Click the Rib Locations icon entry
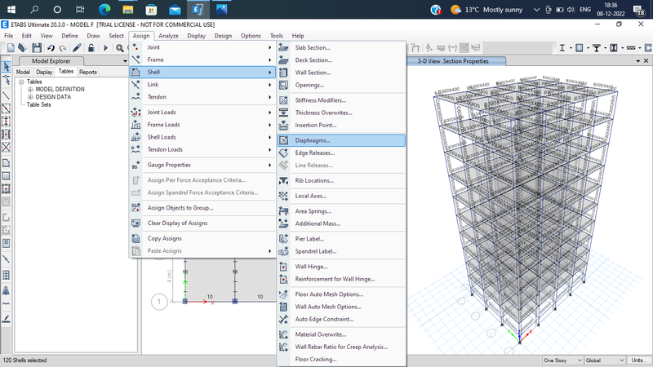Viewport: 653px width, 367px height. pos(283,180)
